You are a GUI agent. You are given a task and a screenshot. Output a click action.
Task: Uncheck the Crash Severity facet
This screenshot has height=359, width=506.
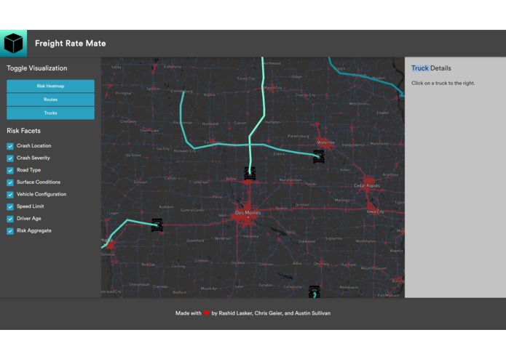pyautogui.click(x=10, y=158)
